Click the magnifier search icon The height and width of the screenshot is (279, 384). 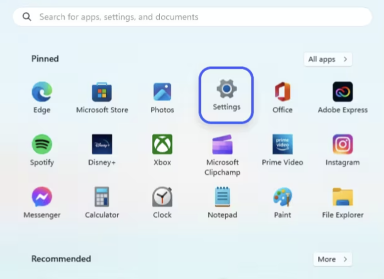[x=27, y=17]
